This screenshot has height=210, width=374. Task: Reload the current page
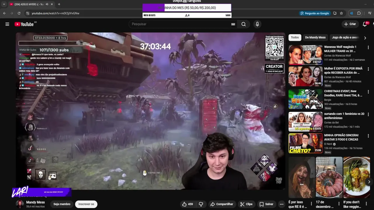click(19, 13)
